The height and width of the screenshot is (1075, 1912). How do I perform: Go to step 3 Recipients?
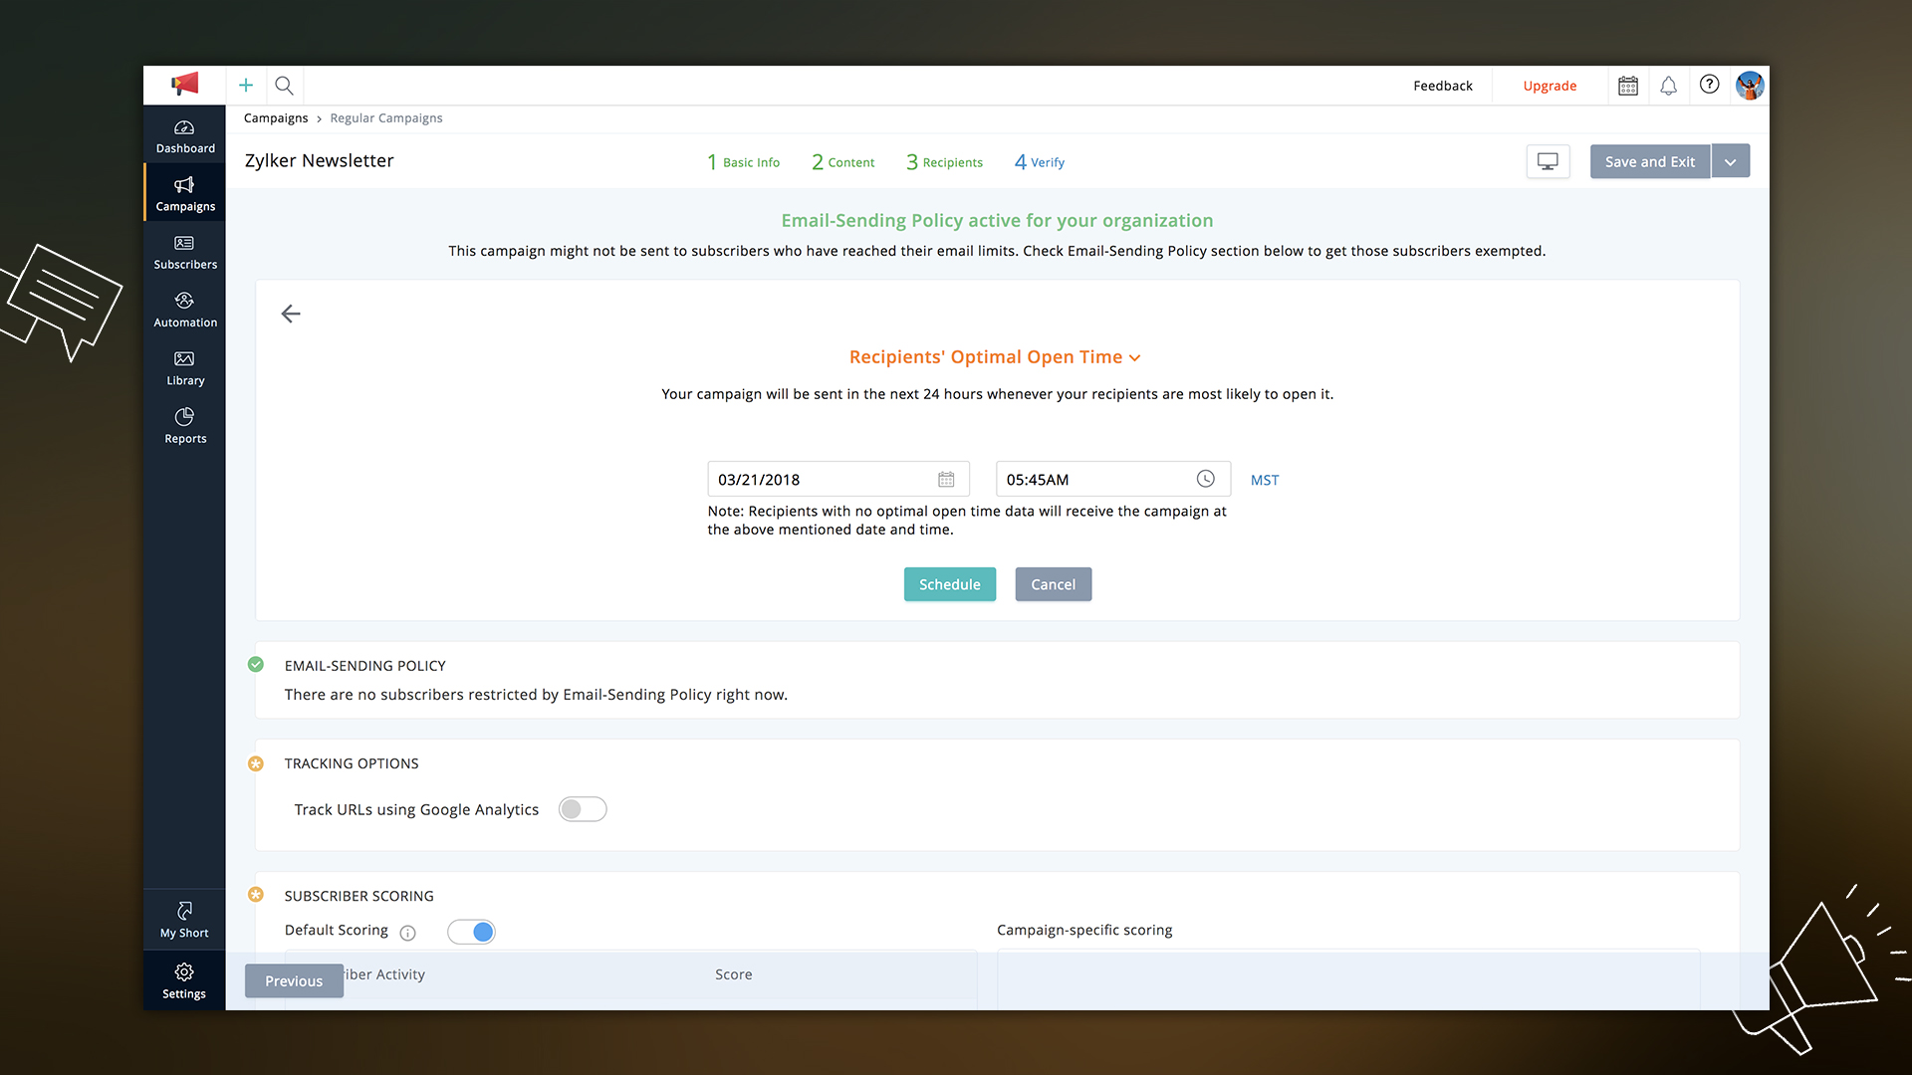(x=944, y=162)
